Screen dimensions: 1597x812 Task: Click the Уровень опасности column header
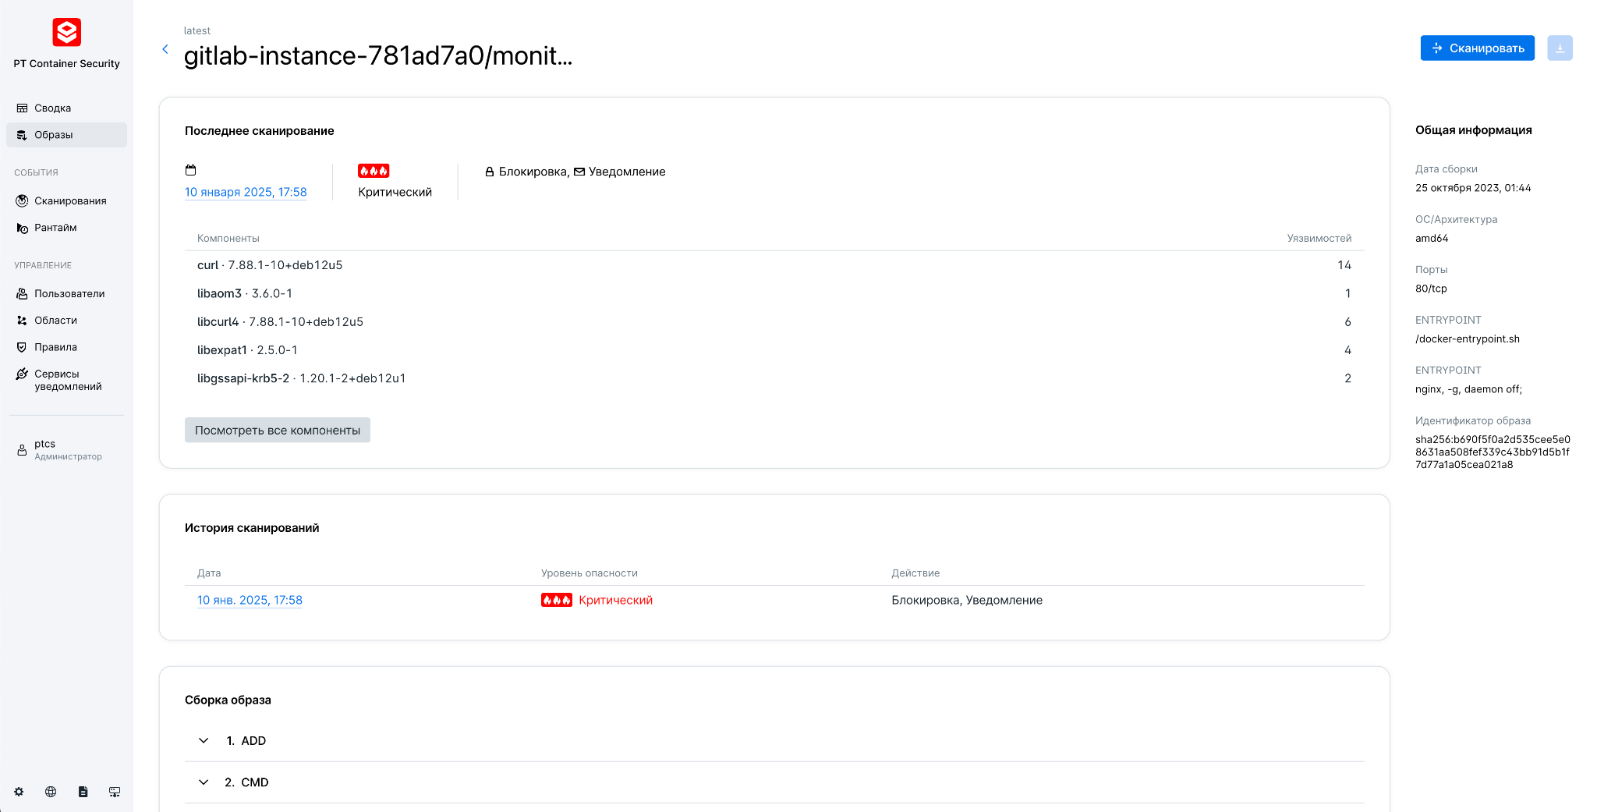point(590,573)
